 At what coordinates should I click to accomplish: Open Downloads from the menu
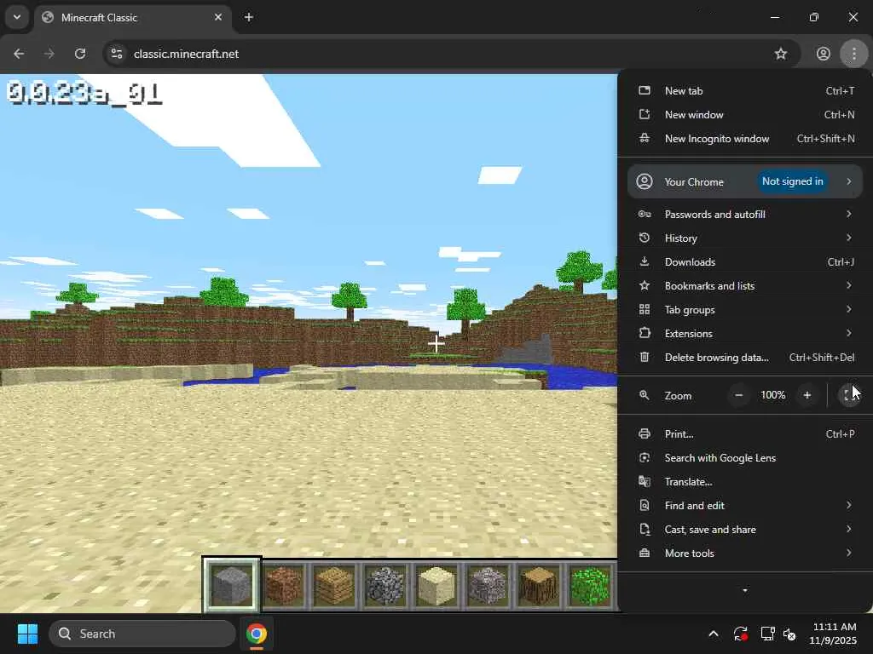pos(745,262)
